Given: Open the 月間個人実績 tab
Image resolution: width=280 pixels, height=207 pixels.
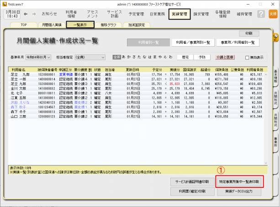Looking at the screenshot, I should pos(53,25).
